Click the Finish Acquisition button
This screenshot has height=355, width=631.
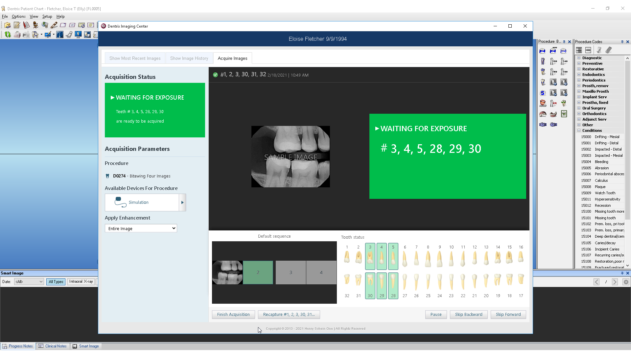[x=233, y=315]
